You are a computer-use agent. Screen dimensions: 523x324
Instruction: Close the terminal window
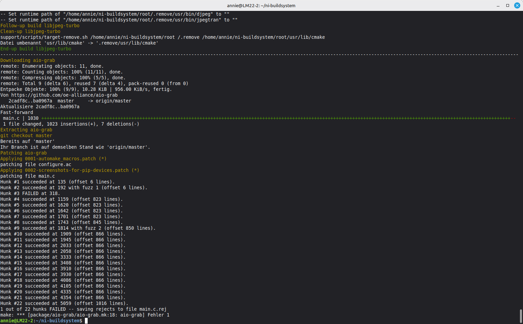(x=517, y=5)
